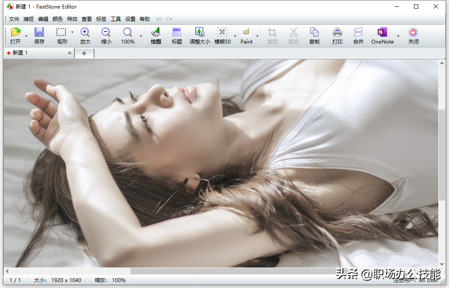
Task: Open the 捕捉 (Capture) menu
Action: 29,19
